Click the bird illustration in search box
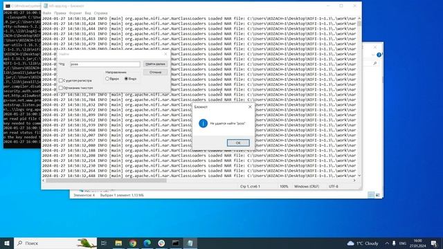The height and width of the screenshot is (249, 443). tap(86, 243)
